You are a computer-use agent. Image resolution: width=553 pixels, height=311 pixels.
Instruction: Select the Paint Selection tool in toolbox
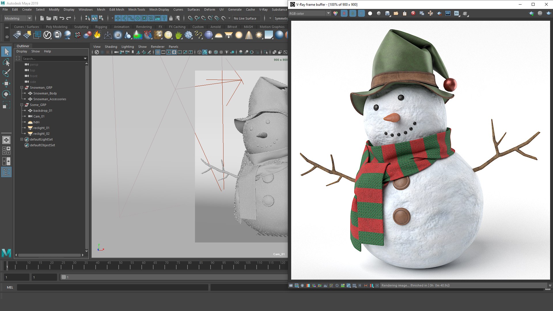tap(6, 73)
